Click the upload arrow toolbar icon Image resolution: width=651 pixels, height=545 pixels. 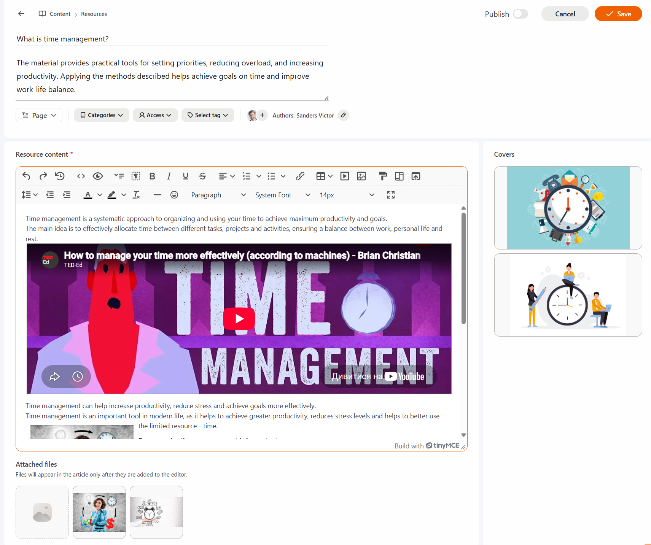tap(416, 176)
